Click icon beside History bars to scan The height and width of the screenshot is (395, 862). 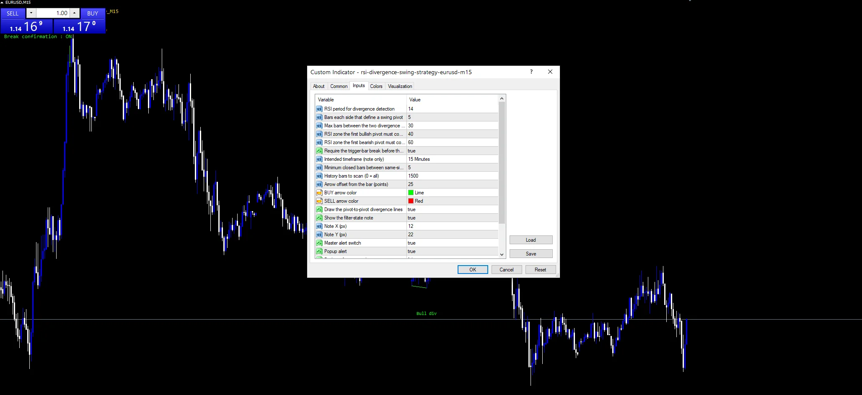(x=319, y=176)
